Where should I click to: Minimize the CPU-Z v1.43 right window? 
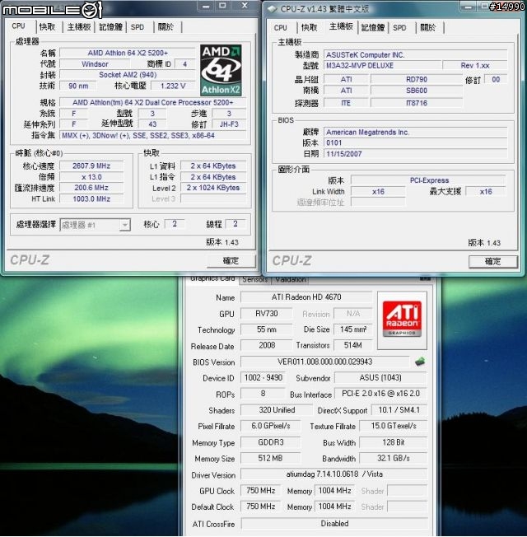(468, 7)
